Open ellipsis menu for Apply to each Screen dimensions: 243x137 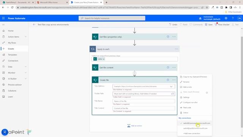tap(176, 49)
